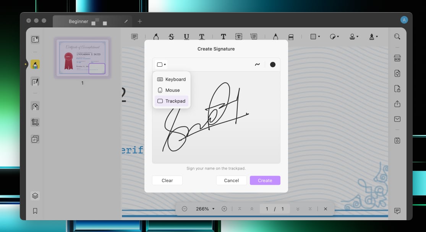
Task: Open the Crop Pages tool in sidebar
Action: pos(35,122)
